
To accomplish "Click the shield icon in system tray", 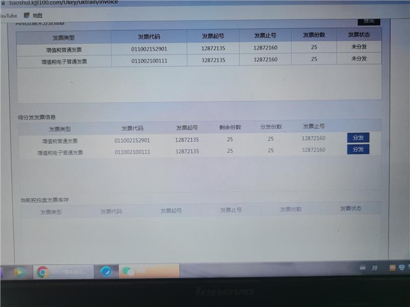I will tap(401, 268).
